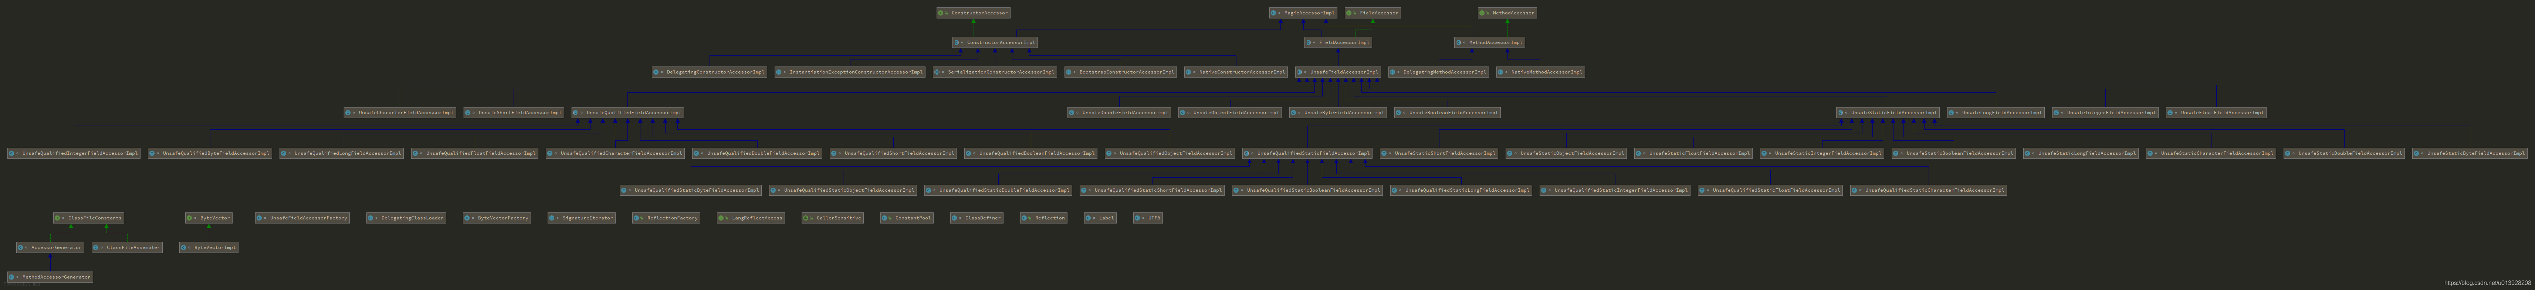Click UnsafeStaticBooleanFieldAccessorImpl node

(1953, 153)
